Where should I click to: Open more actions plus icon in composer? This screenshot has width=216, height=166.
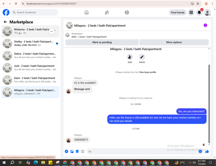[x=67, y=151]
